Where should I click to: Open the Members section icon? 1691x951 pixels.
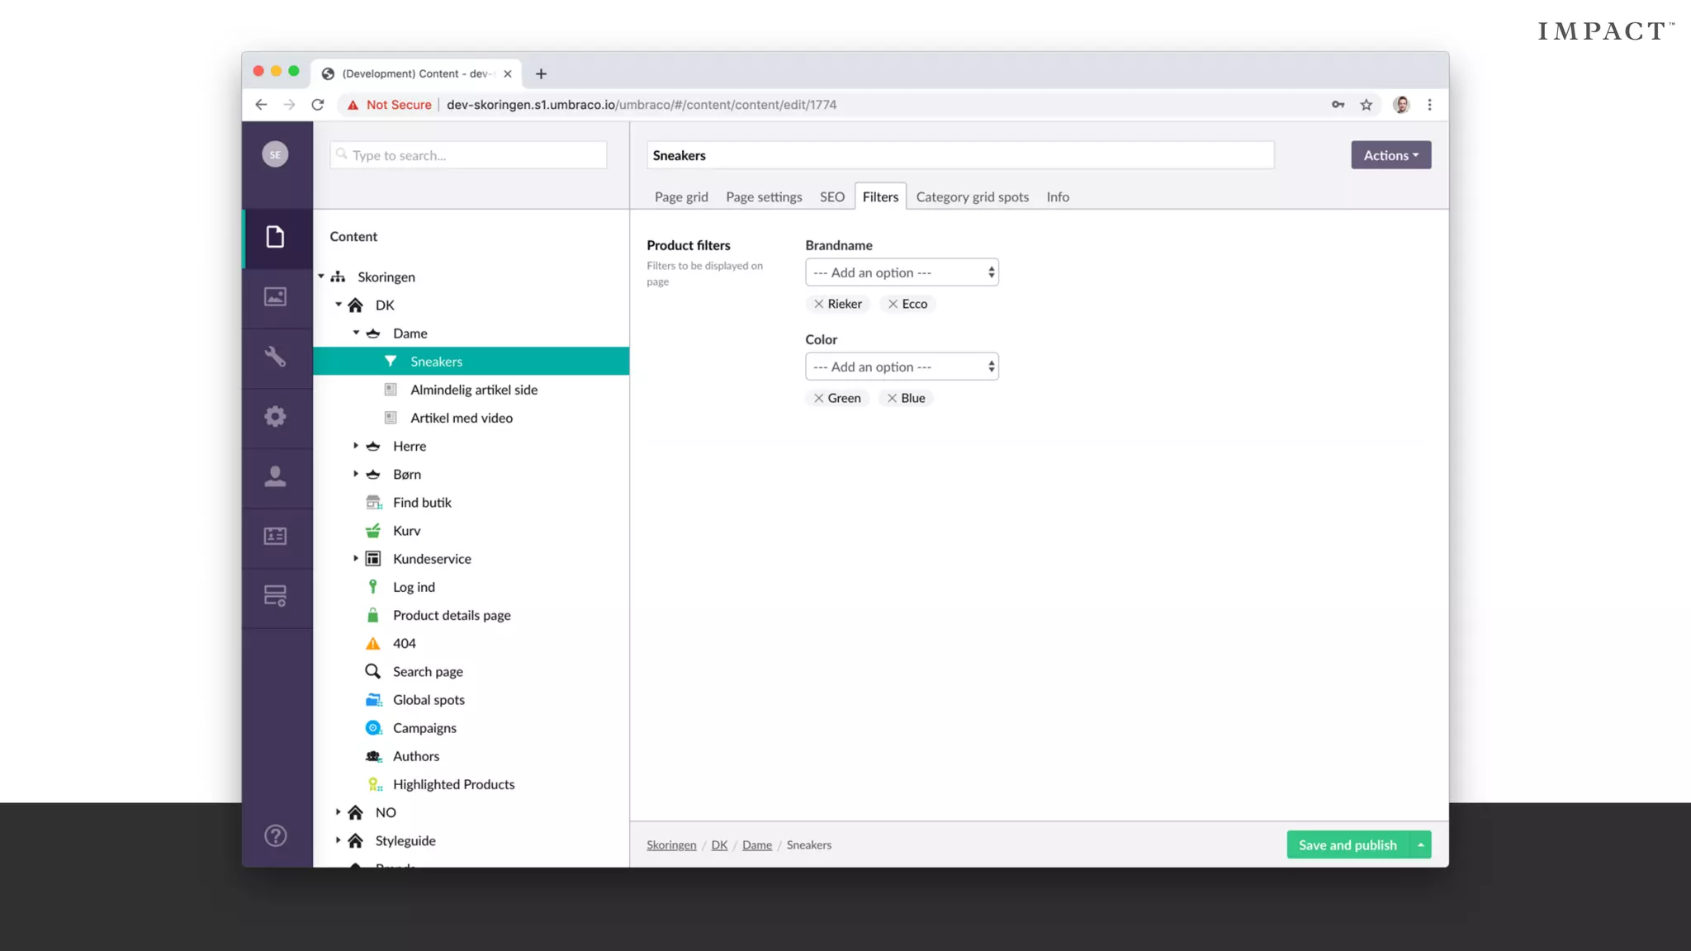pos(275,537)
